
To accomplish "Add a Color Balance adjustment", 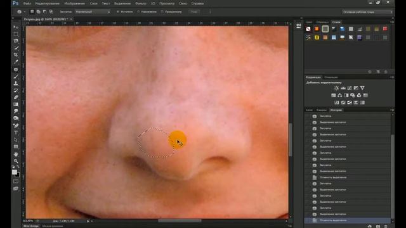I will (340, 96).
